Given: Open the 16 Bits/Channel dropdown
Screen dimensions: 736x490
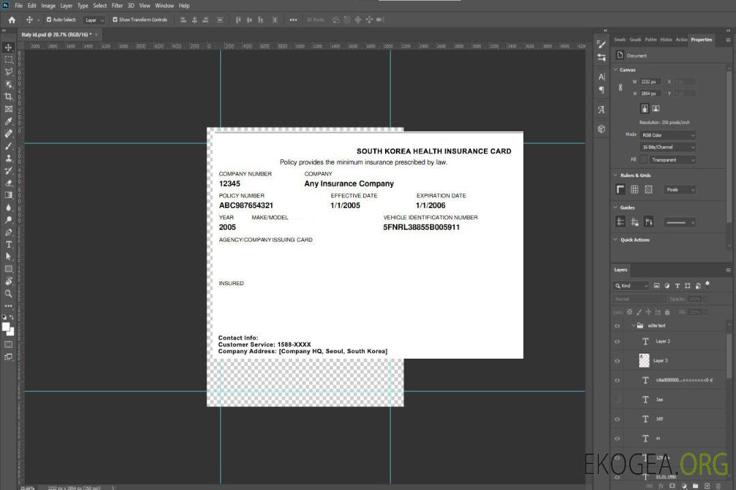Looking at the screenshot, I should 667,147.
